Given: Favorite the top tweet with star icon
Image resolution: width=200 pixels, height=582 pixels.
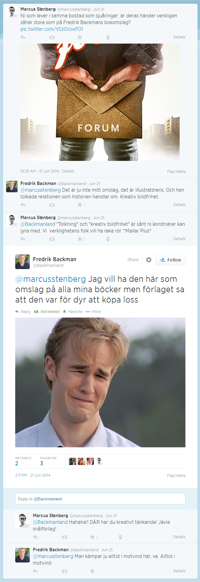Looking at the screenshot, I should [x=80, y=37].
